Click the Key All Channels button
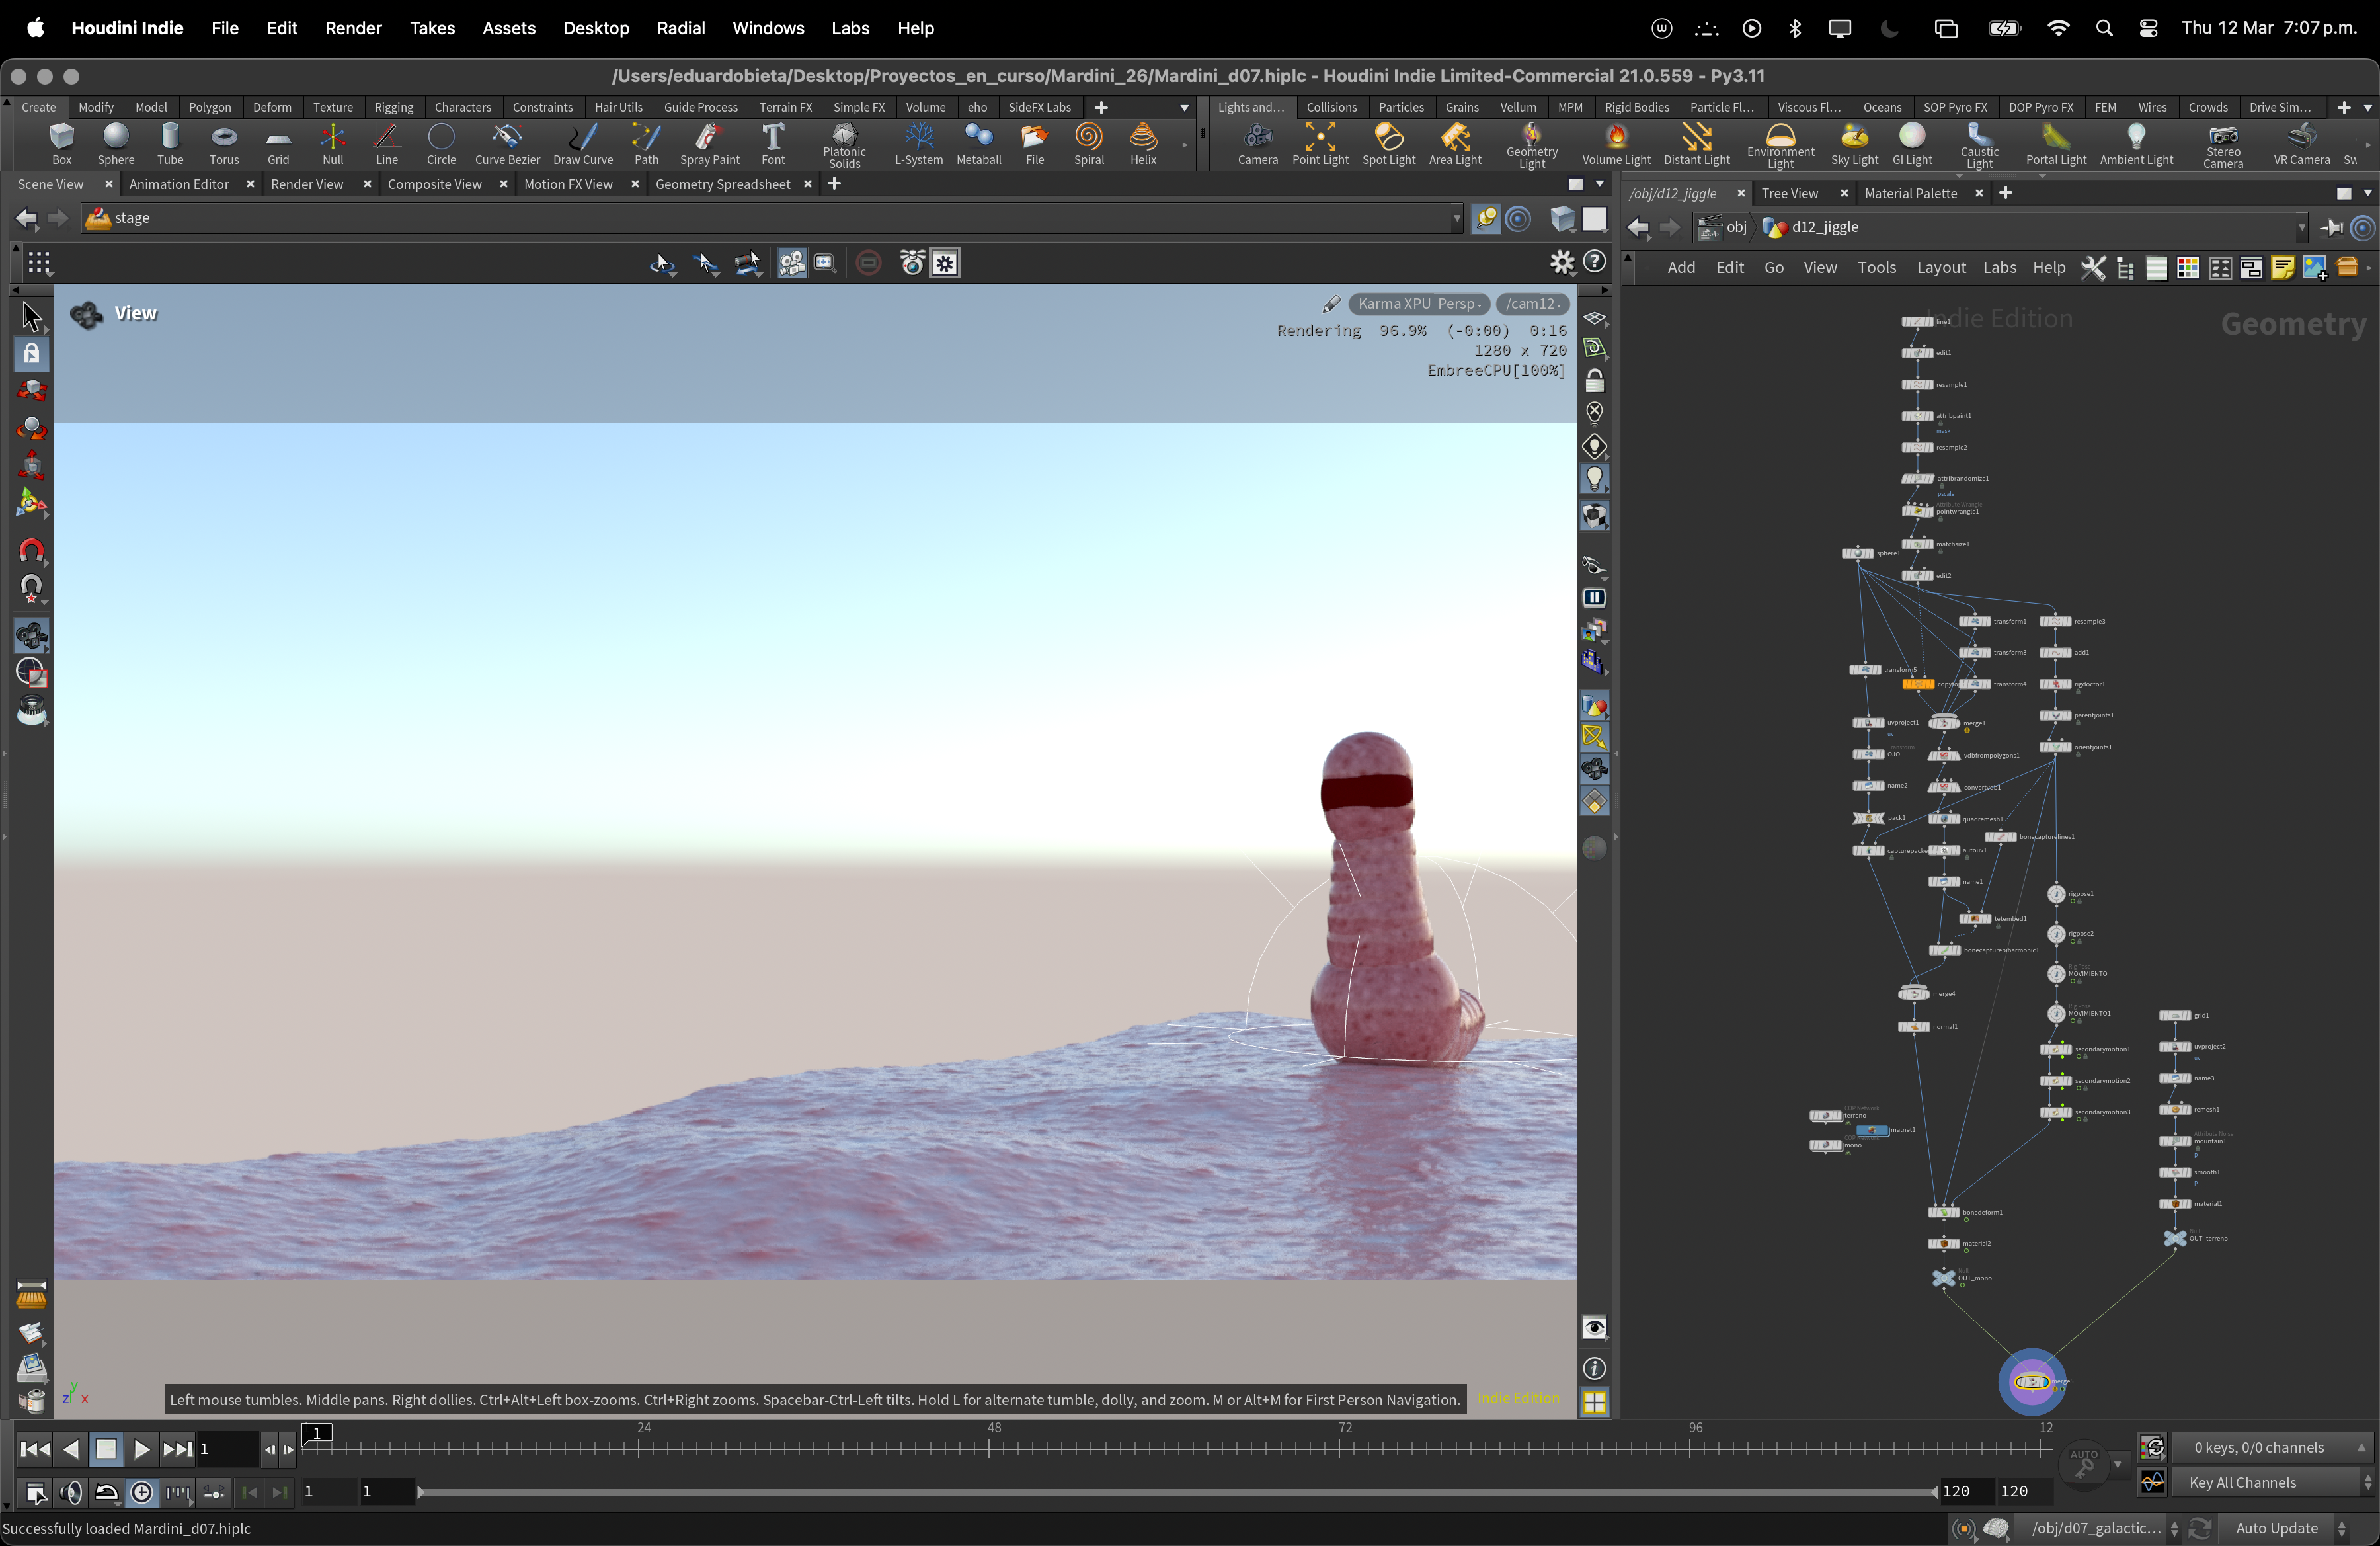 pos(2242,1483)
